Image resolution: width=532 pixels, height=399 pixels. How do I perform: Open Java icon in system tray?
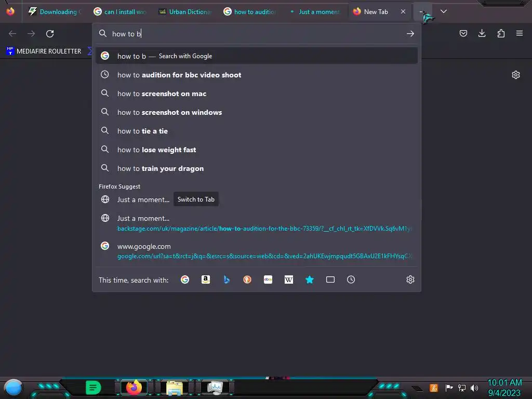(x=434, y=388)
